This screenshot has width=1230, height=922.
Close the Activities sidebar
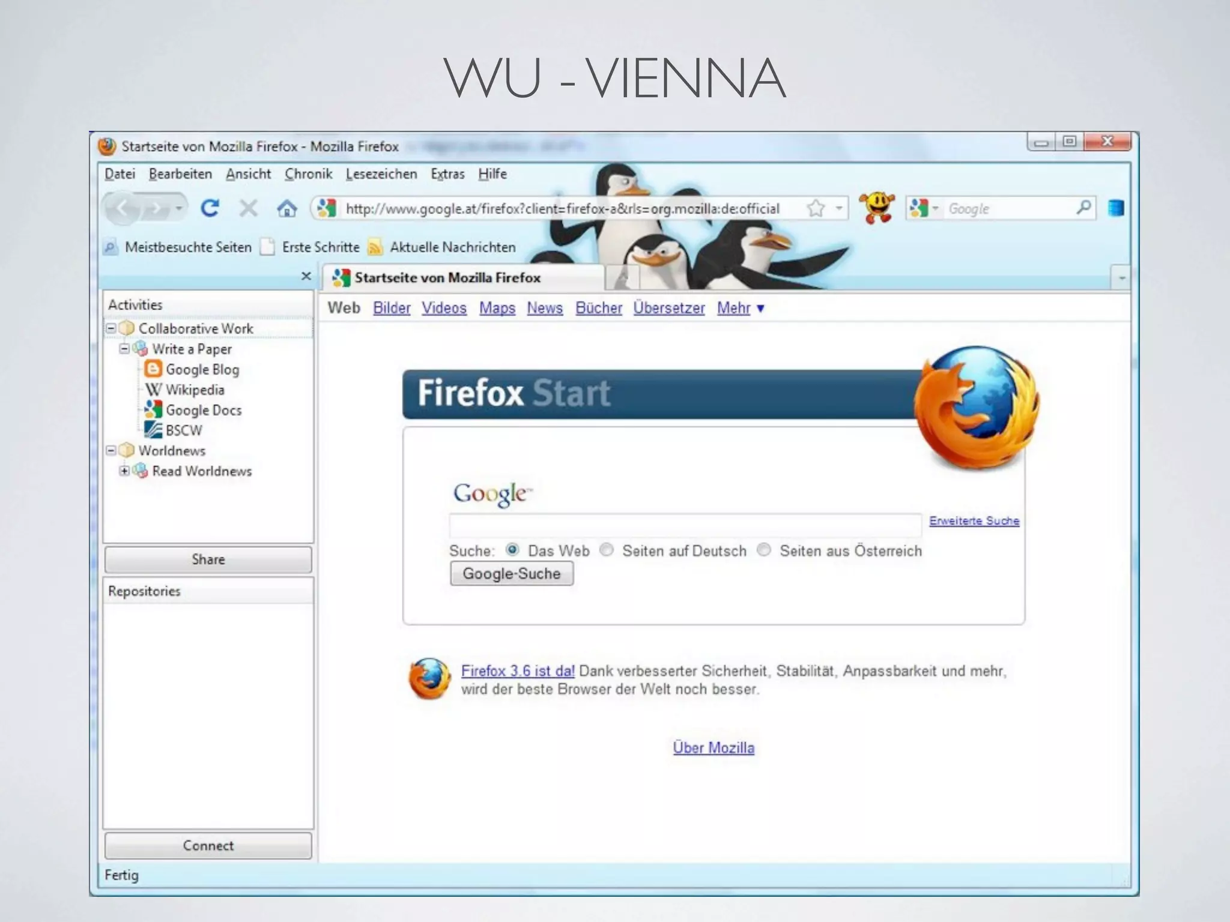click(306, 276)
